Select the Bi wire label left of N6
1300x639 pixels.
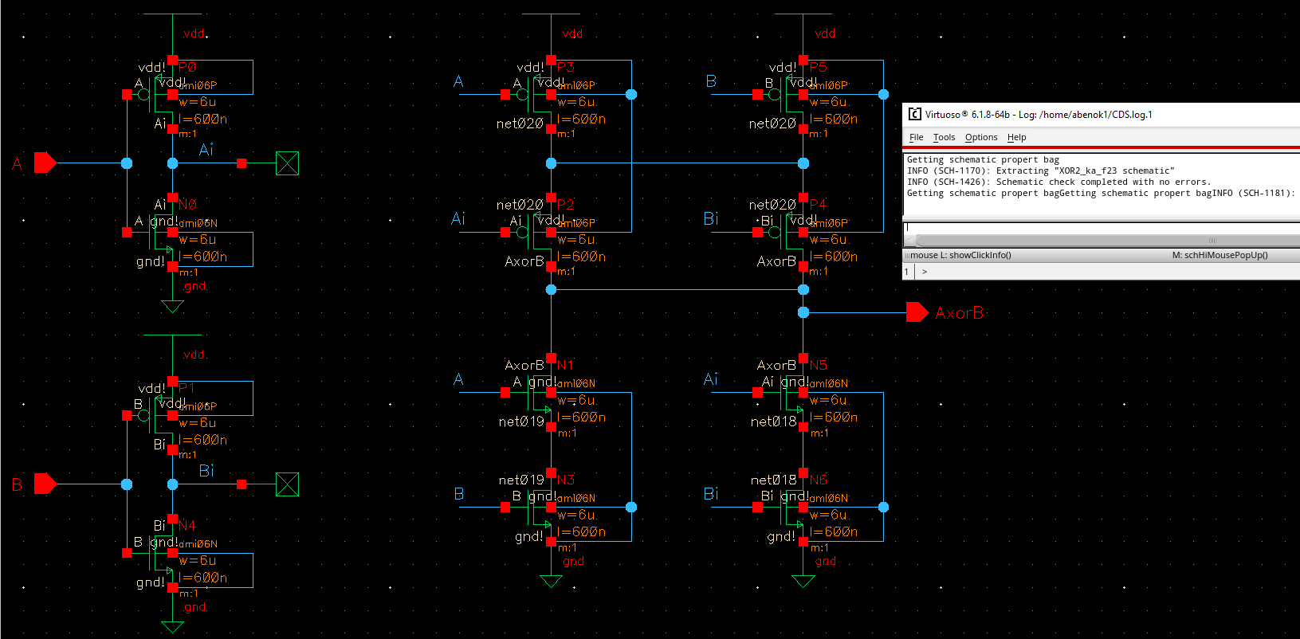tap(711, 494)
